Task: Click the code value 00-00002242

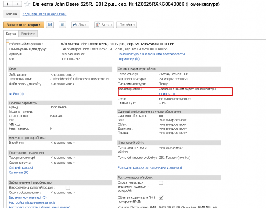Action: (x=70, y=59)
